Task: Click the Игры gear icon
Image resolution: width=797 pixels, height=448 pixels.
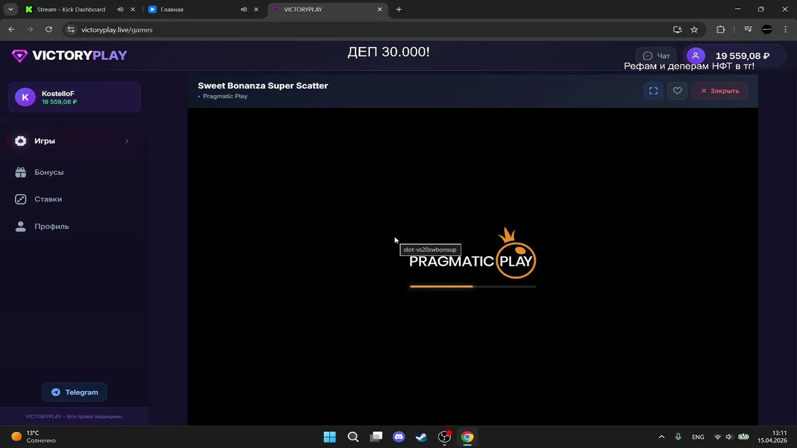Action: (x=21, y=141)
